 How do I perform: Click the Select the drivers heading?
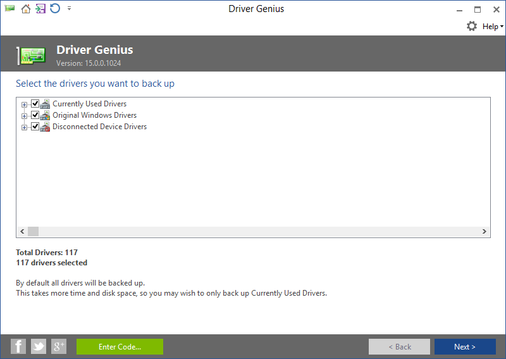[96, 84]
